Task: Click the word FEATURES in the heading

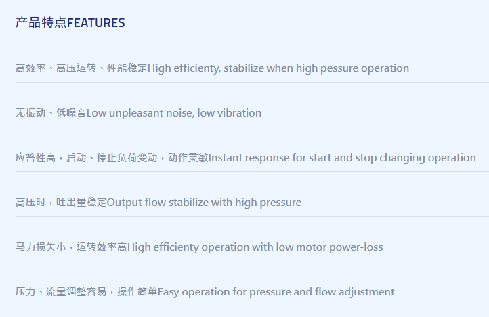Action: (96, 23)
